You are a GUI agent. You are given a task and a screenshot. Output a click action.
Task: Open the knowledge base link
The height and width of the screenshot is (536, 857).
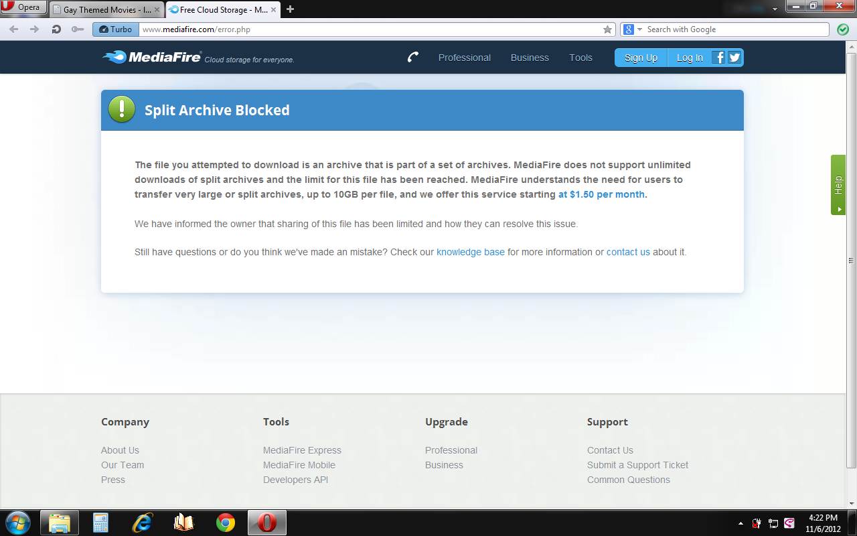click(471, 252)
